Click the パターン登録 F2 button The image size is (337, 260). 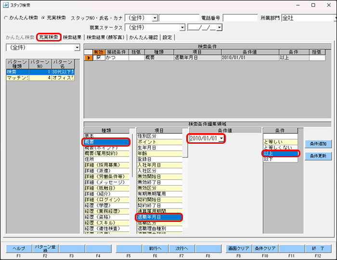pos(45,248)
